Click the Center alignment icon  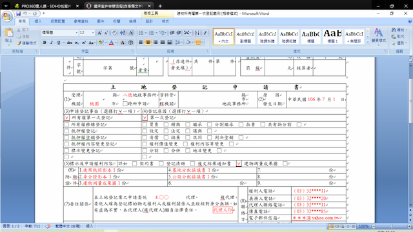148,42
